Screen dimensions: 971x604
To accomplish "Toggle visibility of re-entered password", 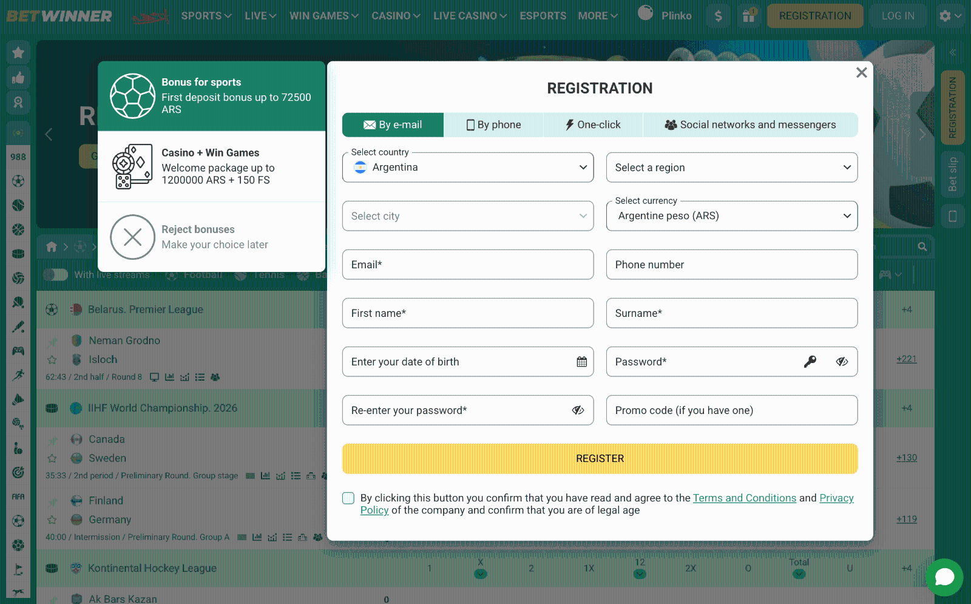I will (578, 410).
